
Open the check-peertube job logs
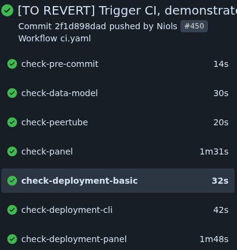(x=118, y=122)
